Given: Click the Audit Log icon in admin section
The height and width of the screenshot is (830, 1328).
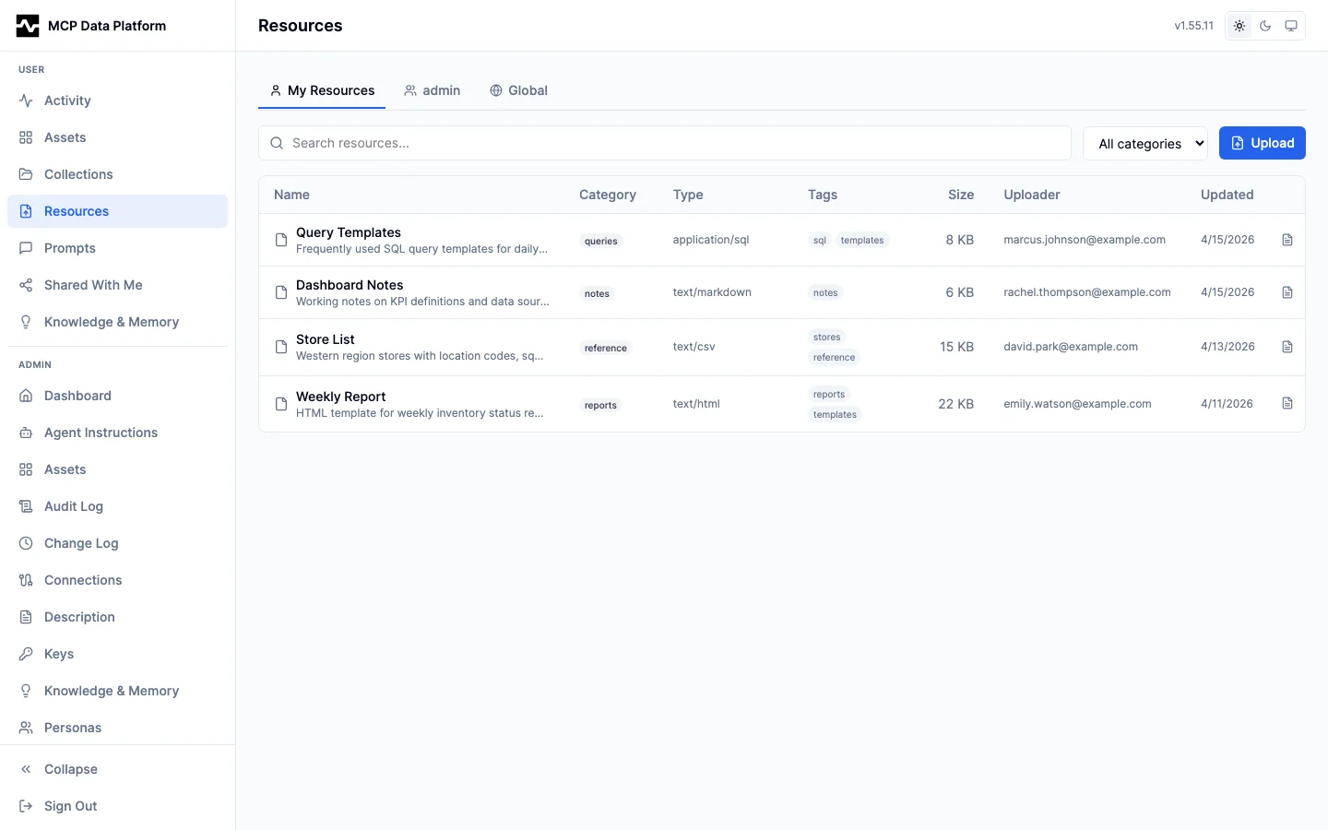Looking at the screenshot, I should point(25,506).
